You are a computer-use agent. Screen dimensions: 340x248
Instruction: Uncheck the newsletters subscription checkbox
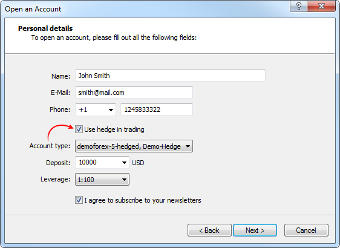[79, 200]
